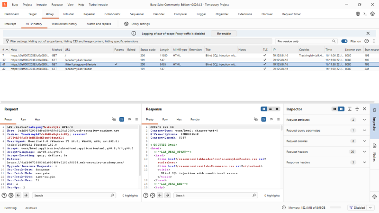379x213 pixels.
Task: Select the combined tab layout icon
Action: coord(277,109)
